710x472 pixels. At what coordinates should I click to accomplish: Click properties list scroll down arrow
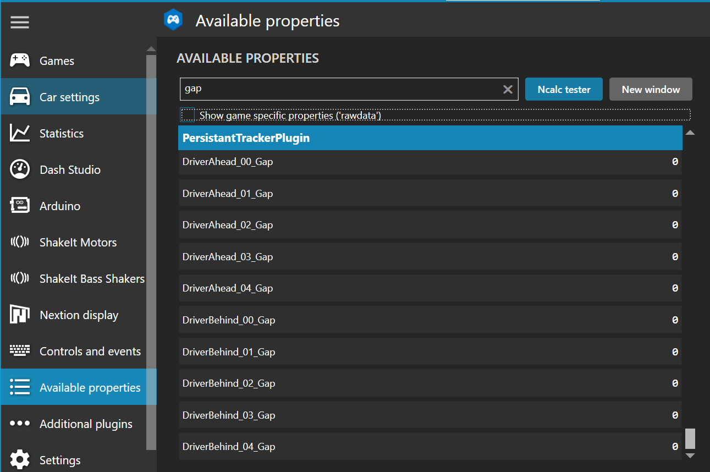coord(690,455)
